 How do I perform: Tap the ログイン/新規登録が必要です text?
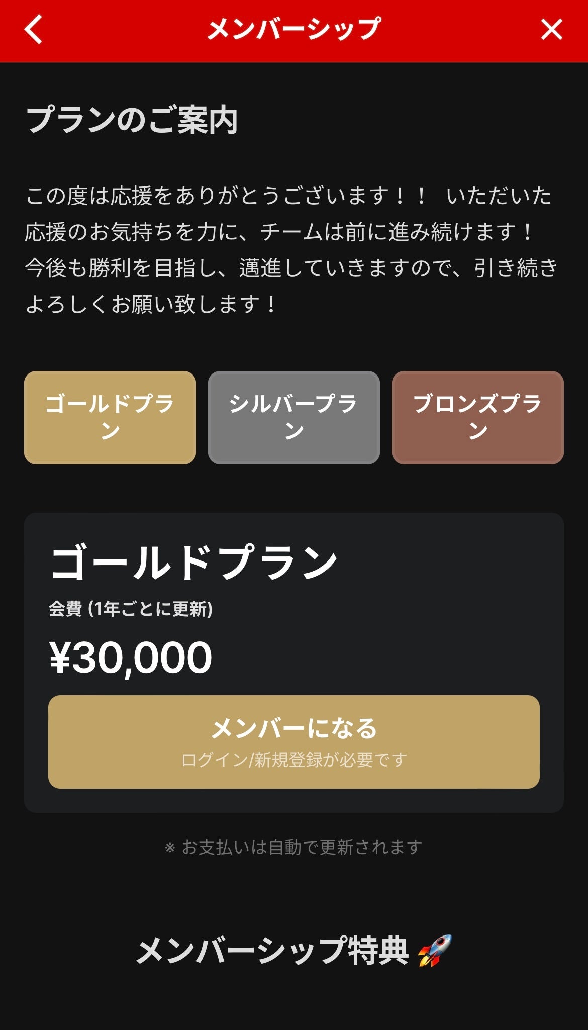point(294,760)
